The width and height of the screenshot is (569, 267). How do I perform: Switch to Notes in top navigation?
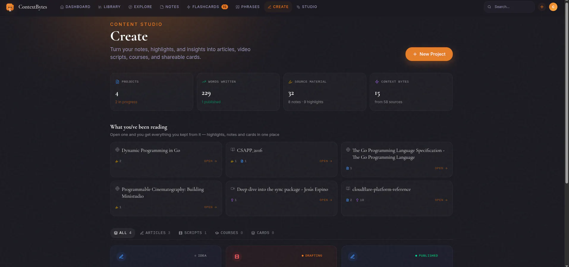pos(169,7)
